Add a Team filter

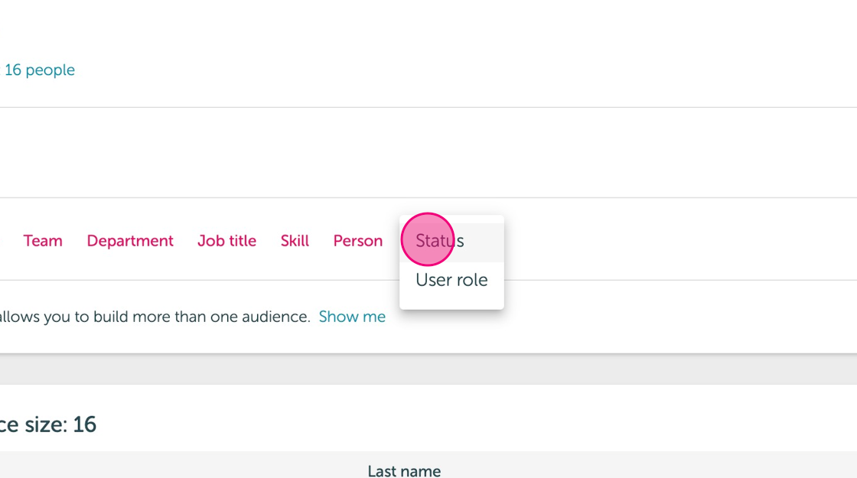pyautogui.click(x=43, y=241)
